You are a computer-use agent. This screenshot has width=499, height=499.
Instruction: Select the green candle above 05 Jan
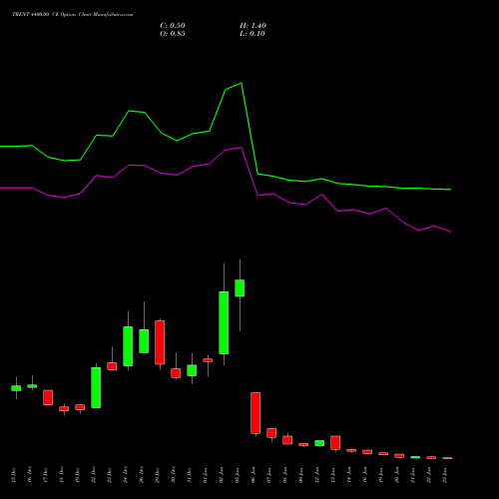(x=240, y=288)
